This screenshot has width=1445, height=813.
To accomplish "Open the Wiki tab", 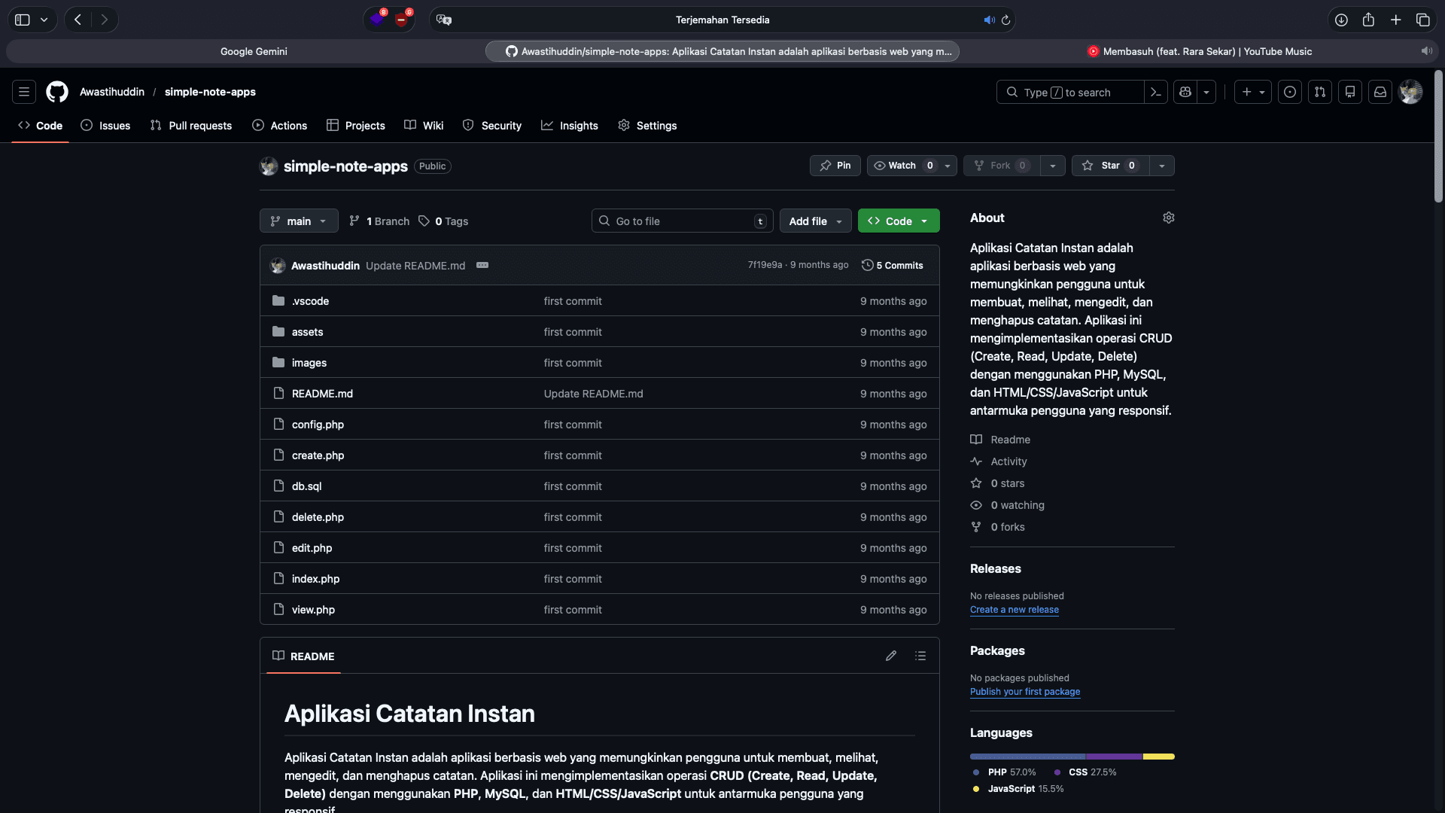I will [424, 125].
